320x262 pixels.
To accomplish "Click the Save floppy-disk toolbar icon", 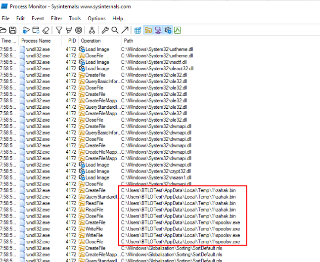I will 13,31.
